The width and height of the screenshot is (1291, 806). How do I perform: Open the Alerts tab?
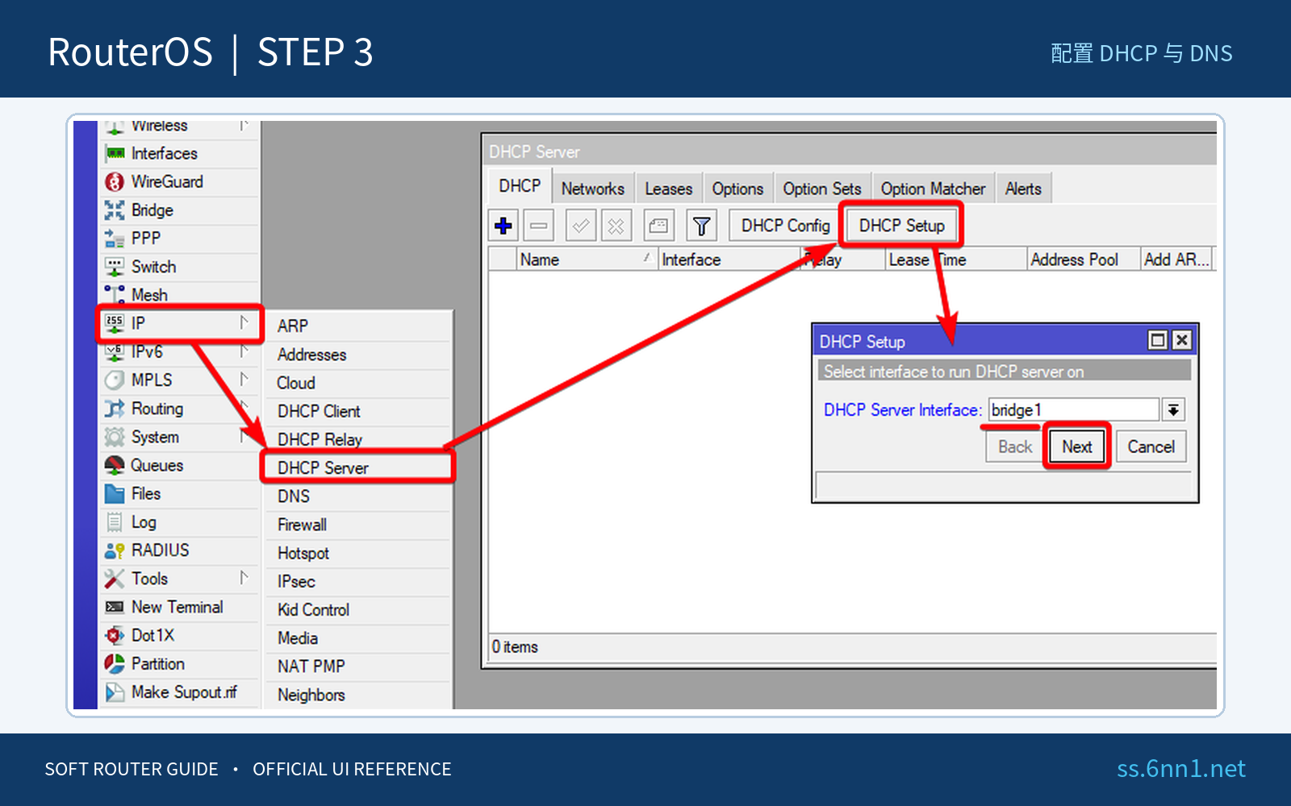[x=1023, y=189]
